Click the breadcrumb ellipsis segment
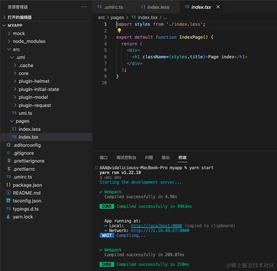Viewport: 277px width, 271px height. (165, 18)
